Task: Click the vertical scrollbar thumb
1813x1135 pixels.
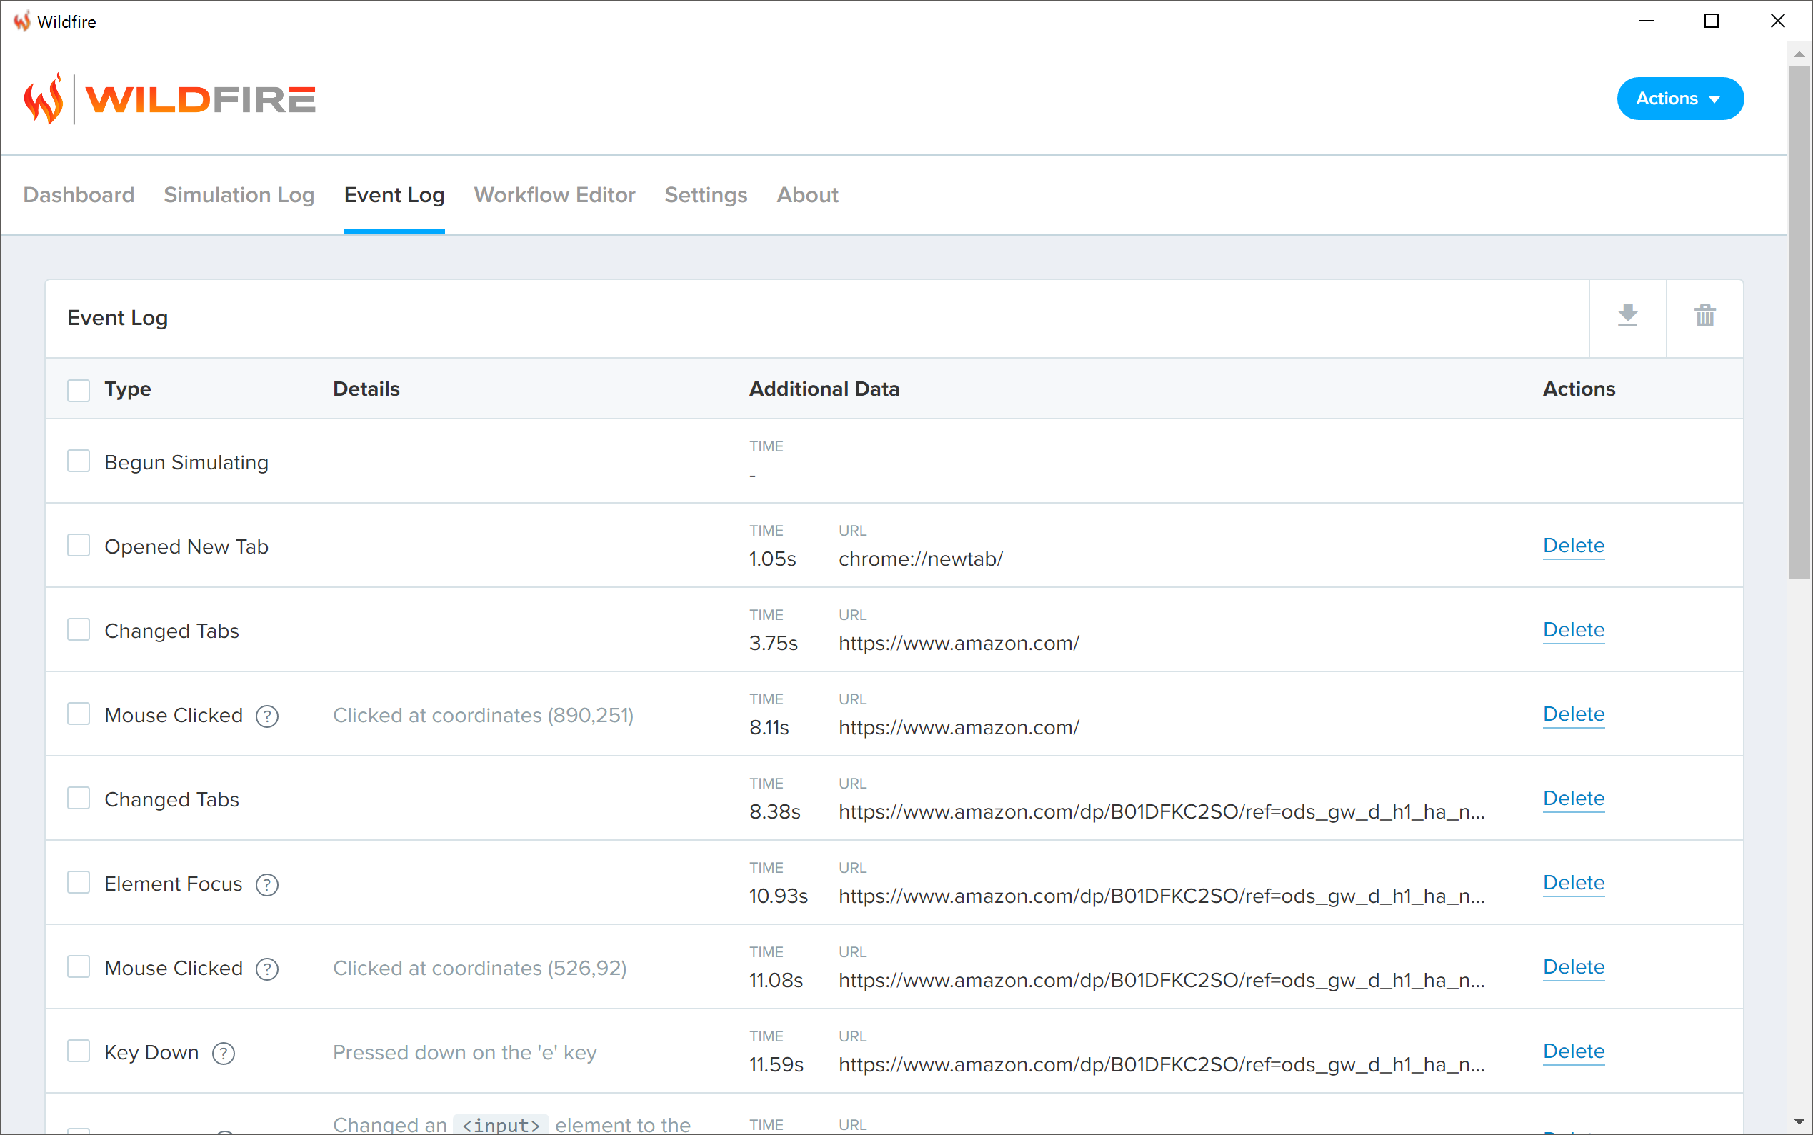Action: tap(1799, 323)
